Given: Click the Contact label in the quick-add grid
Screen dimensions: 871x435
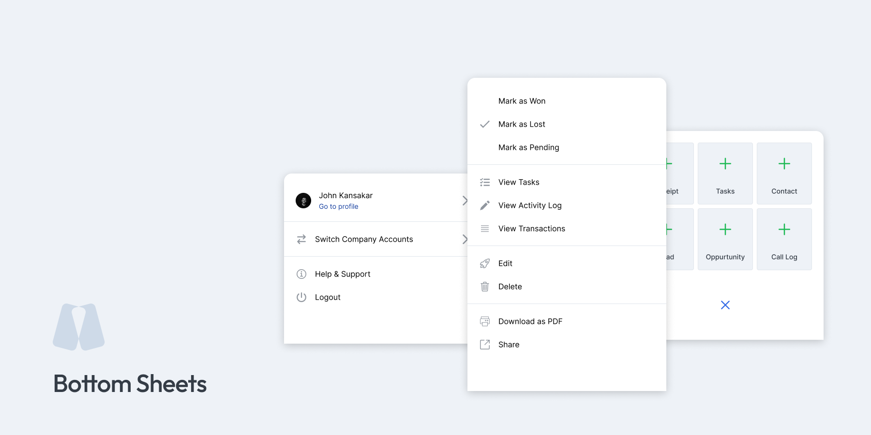Looking at the screenshot, I should [784, 191].
